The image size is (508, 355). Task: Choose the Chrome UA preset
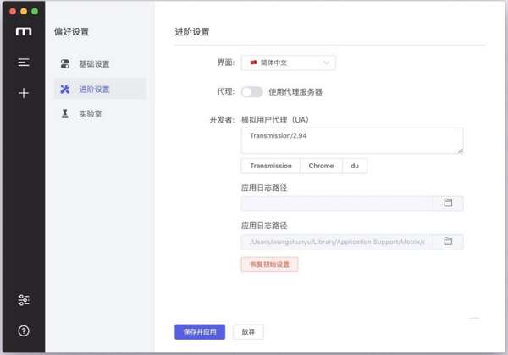click(321, 166)
